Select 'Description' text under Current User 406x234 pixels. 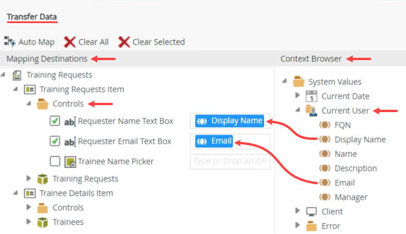[x=356, y=169]
